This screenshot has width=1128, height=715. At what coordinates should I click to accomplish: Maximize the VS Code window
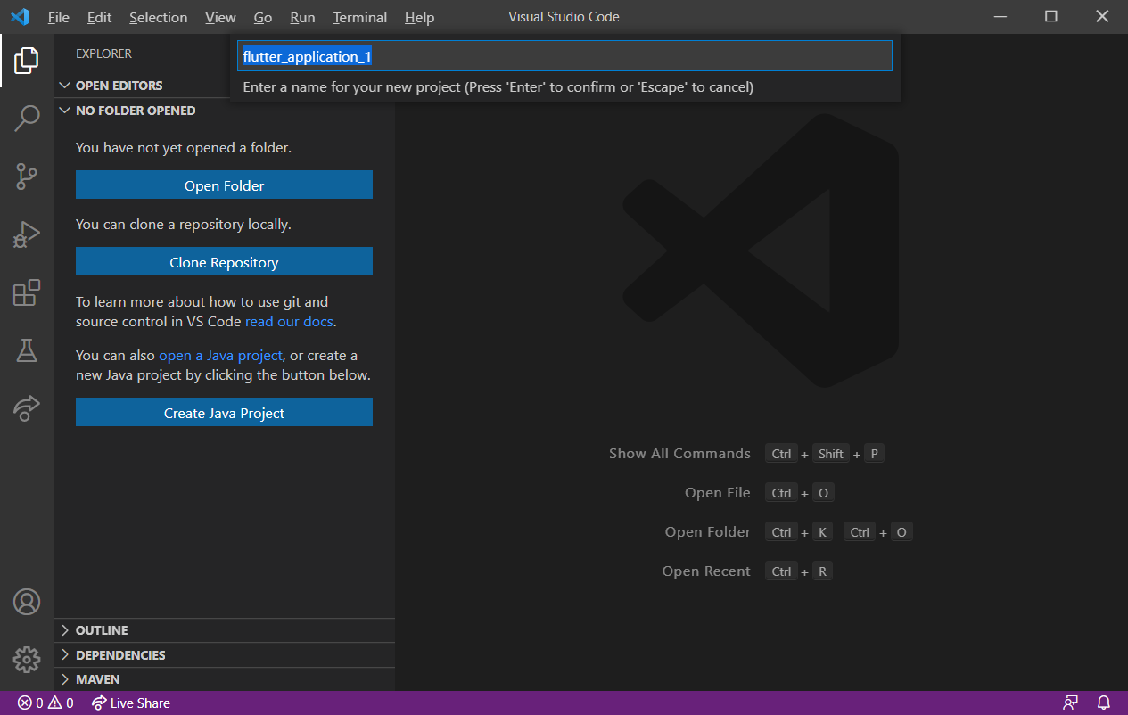point(1051,16)
